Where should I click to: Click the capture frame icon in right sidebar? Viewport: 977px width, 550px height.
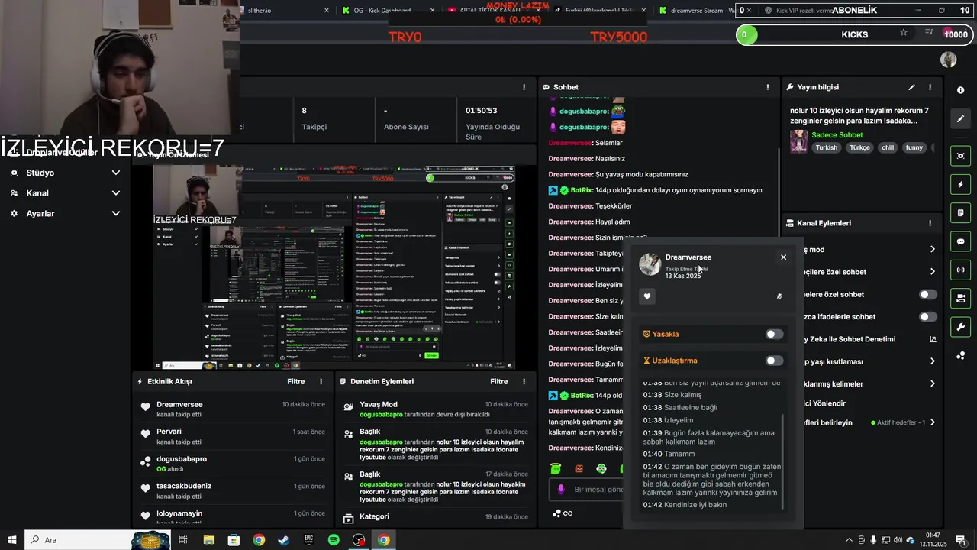960,156
